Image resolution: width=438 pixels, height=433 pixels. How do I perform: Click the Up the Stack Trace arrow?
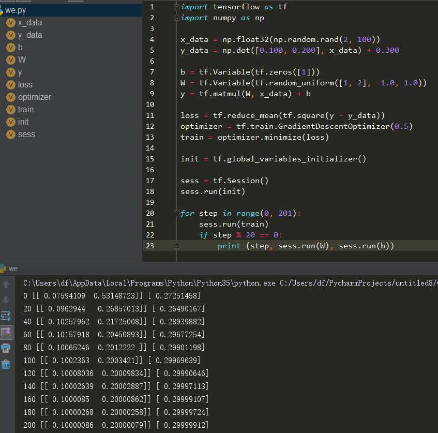tap(6, 285)
